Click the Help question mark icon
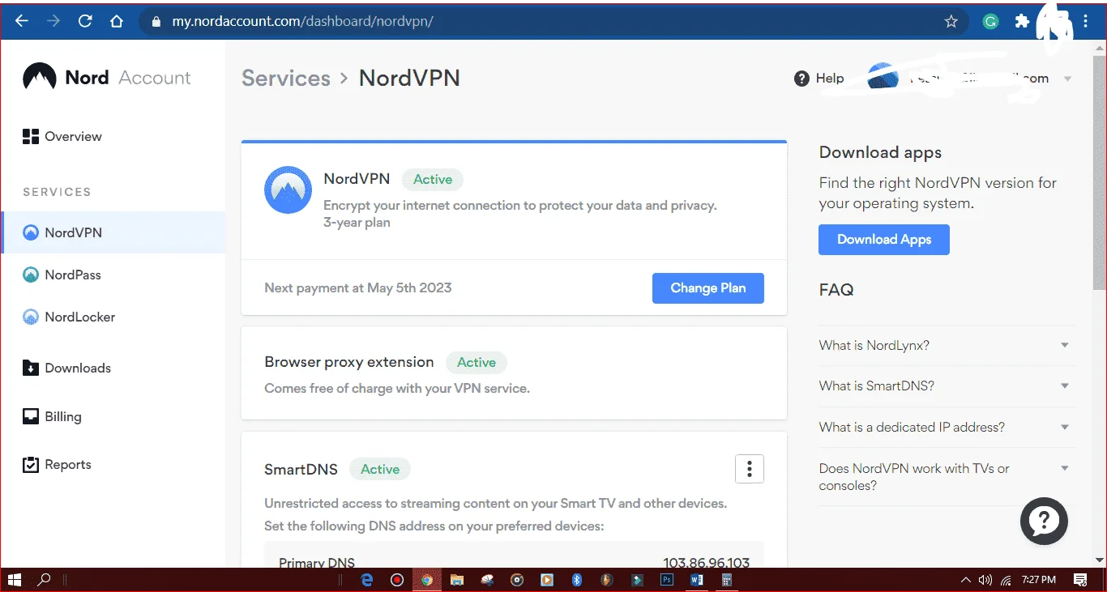The height and width of the screenshot is (592, 1107). click(x=802, y=79)
